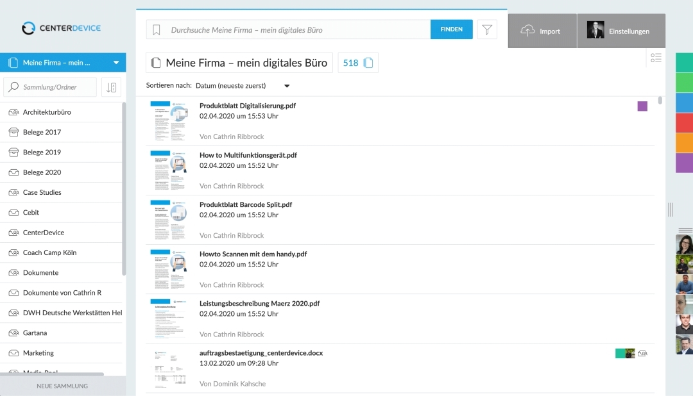Image resolution: width=693 pixels, height=396 pixels.
Task: Click How to Multifunktionsgerät.pdf title
Action: coord(248,156)
